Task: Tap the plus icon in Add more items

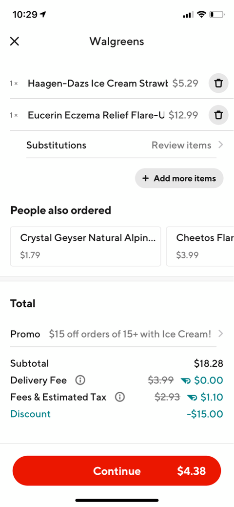Action: click(146, 178)
